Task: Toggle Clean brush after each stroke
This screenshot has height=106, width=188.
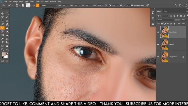Action: [38, 5]
